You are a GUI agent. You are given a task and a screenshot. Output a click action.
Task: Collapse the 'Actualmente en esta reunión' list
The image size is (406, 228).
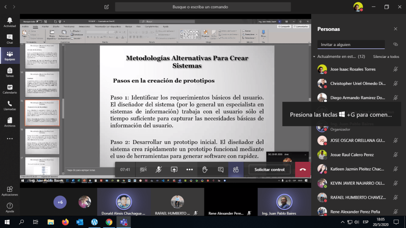pyautogui.click(x=314, y=57)
